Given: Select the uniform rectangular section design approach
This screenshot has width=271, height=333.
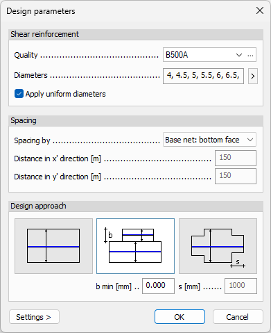Looking at the screenshot, I should (53, 246).
